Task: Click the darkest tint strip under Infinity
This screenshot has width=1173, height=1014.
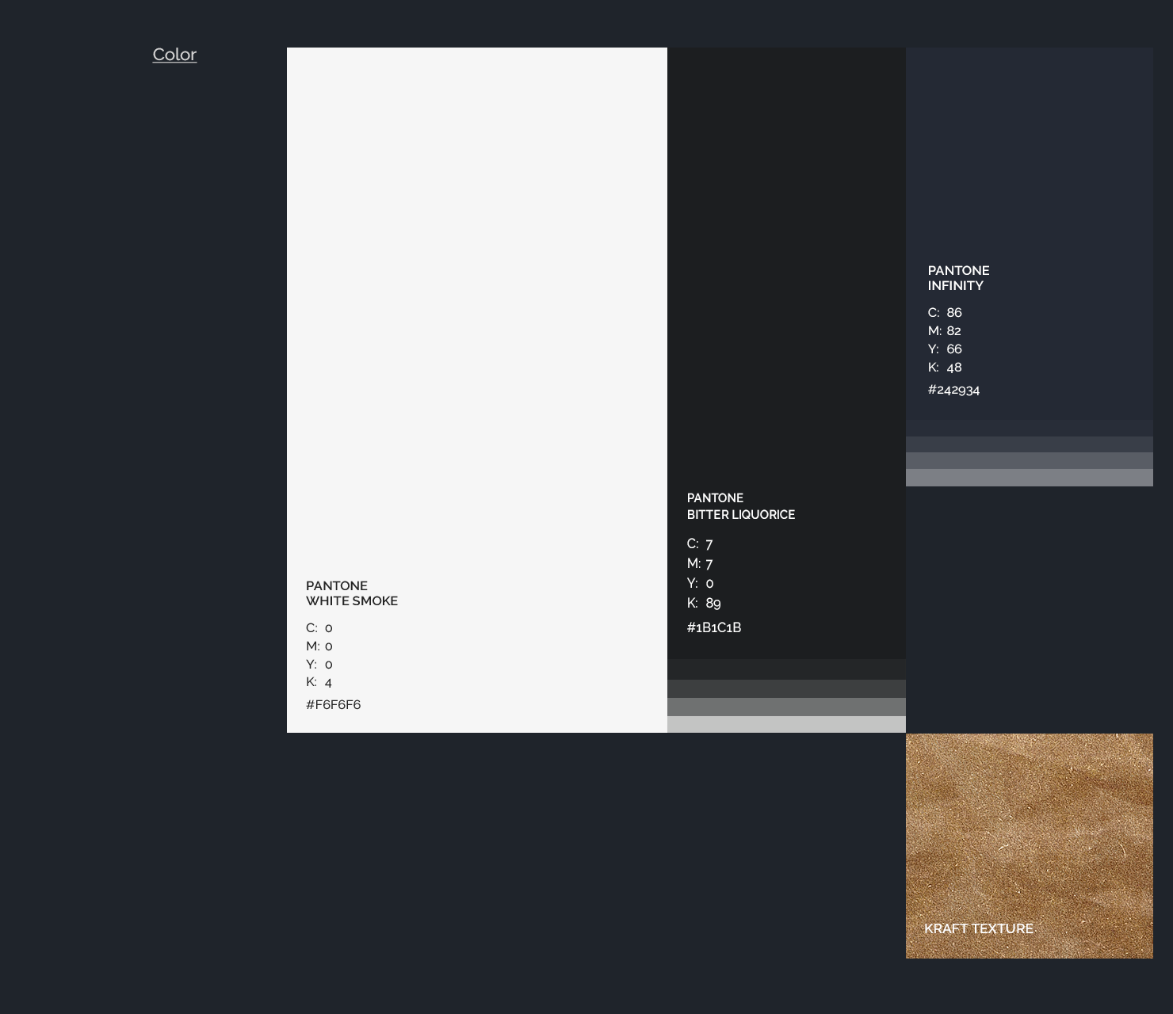Action: click(x=1029, y=428)
